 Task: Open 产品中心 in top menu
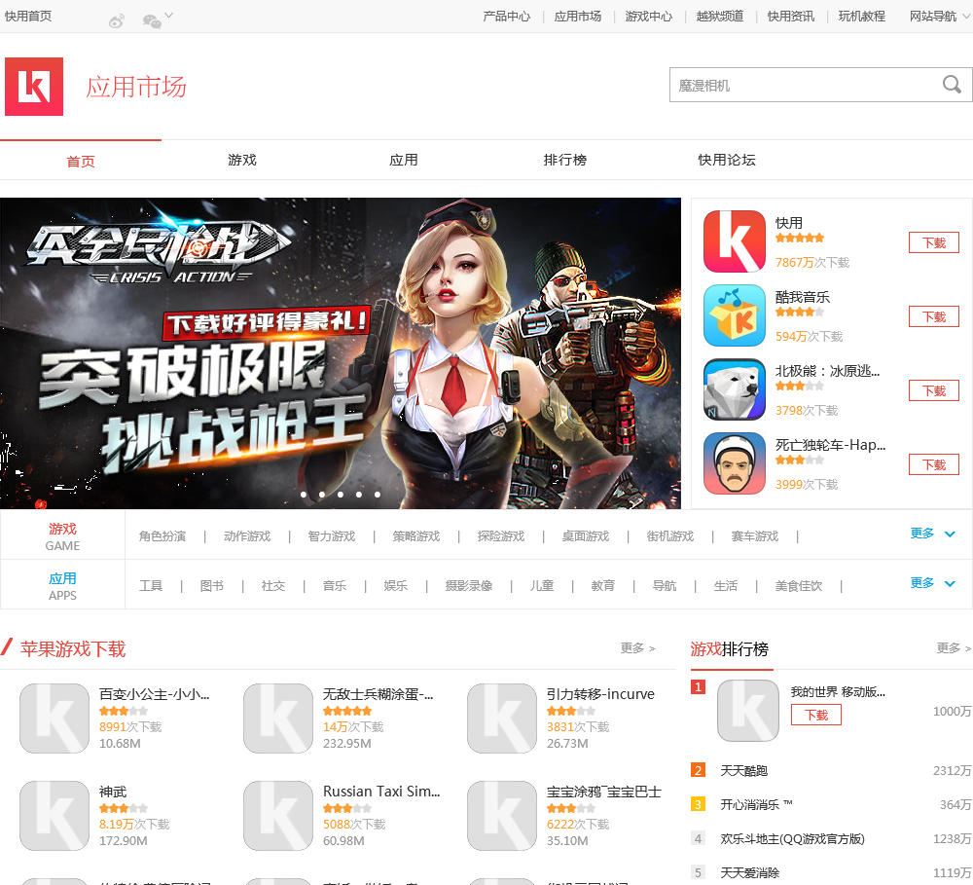pyautogui.click(x=506, y=17)
